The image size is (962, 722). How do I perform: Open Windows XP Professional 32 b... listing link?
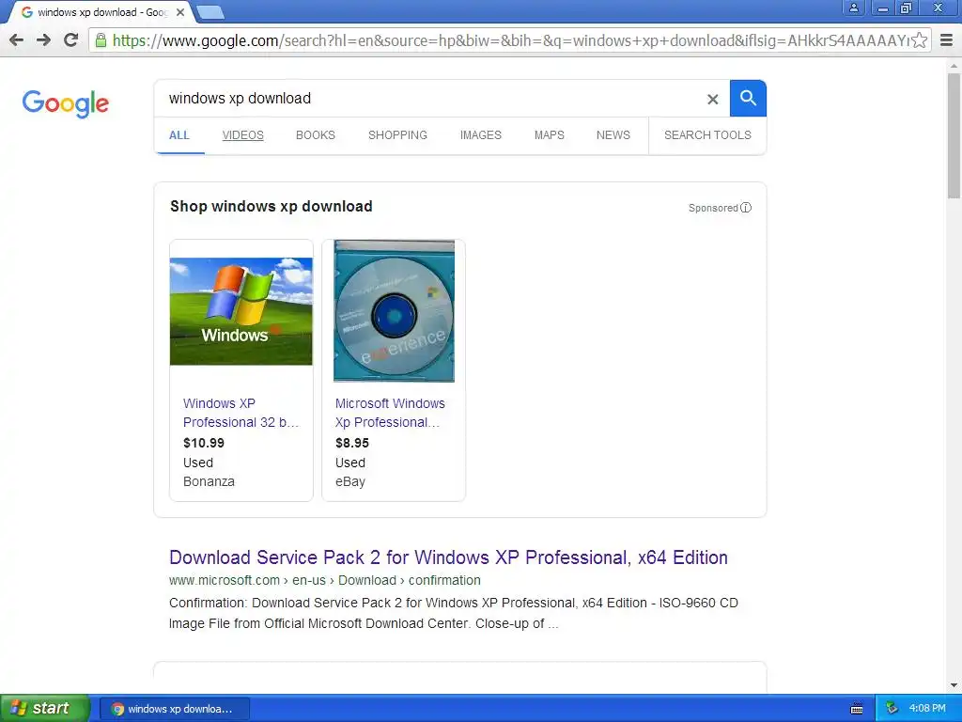(240, 413)
